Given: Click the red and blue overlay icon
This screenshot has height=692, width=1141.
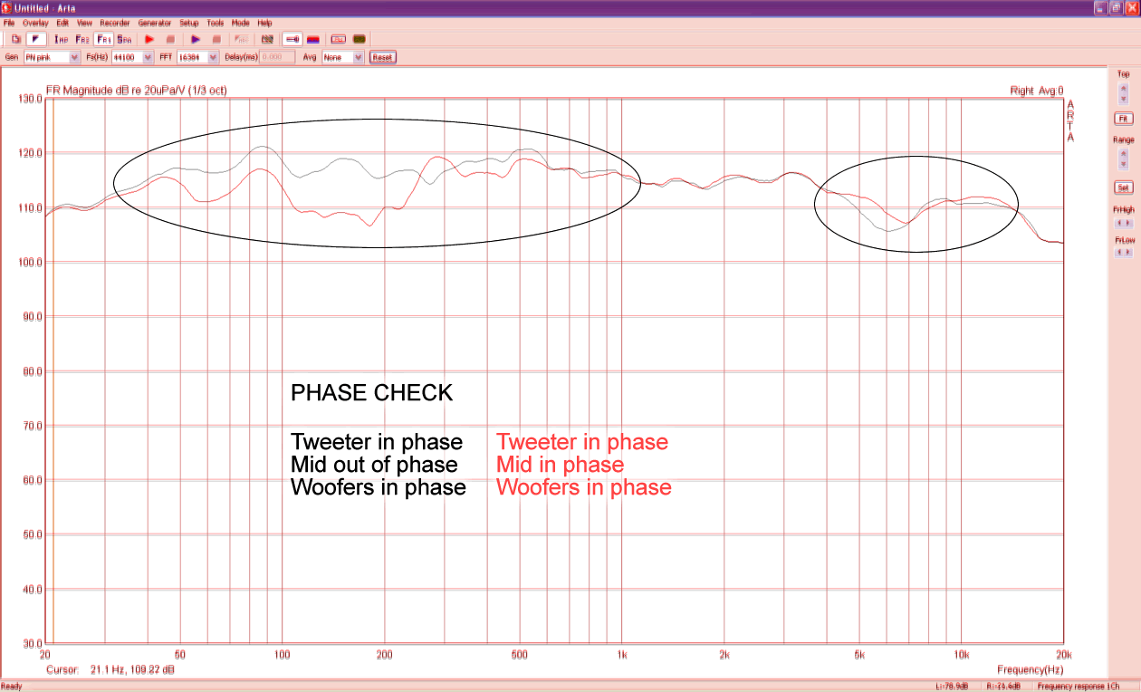Looking at the screenshot, I should coord(313,39).
